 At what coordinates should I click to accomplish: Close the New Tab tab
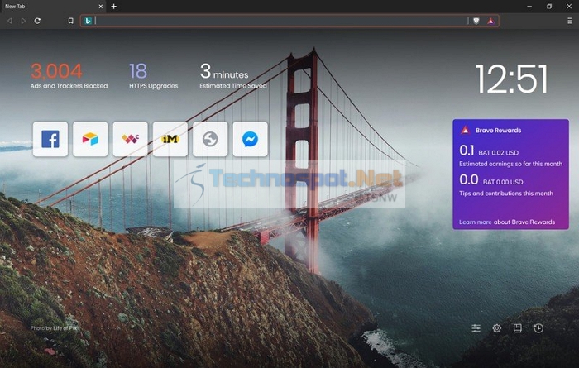[x=100, y=7]
